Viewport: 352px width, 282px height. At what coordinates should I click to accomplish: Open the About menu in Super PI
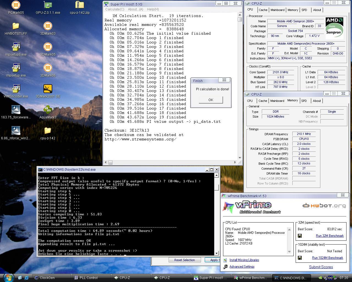(x=135, y=9)
